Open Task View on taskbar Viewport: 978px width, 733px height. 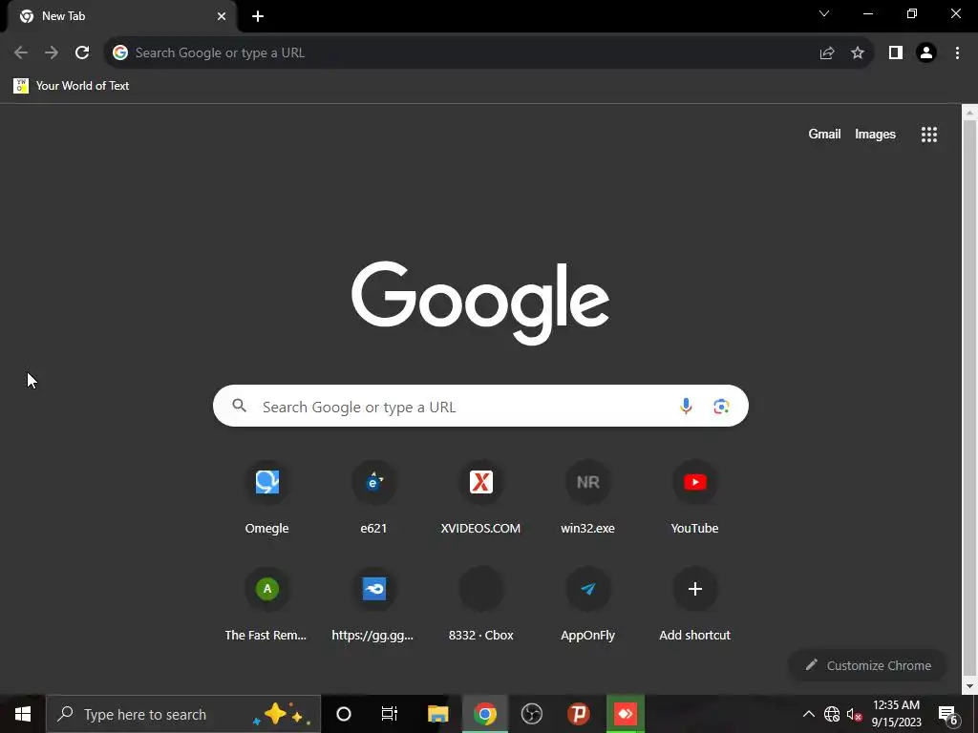coord(390,714)
